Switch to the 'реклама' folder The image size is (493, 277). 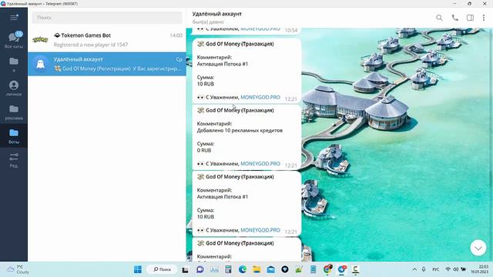point(14,112)
